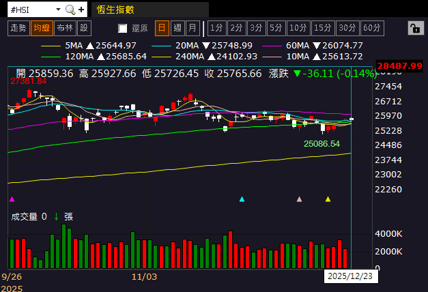The width and height of the screenshot is (428, 292).
Task: Click the pink triangle marker below chart
Action: click(x=299, y=199)
